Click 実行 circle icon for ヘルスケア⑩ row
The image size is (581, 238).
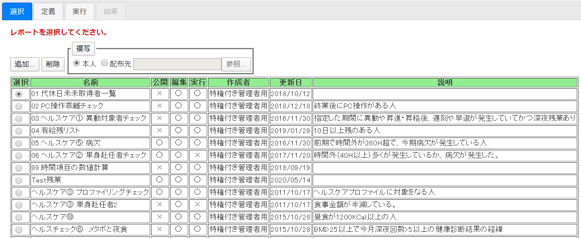(197, 217)
